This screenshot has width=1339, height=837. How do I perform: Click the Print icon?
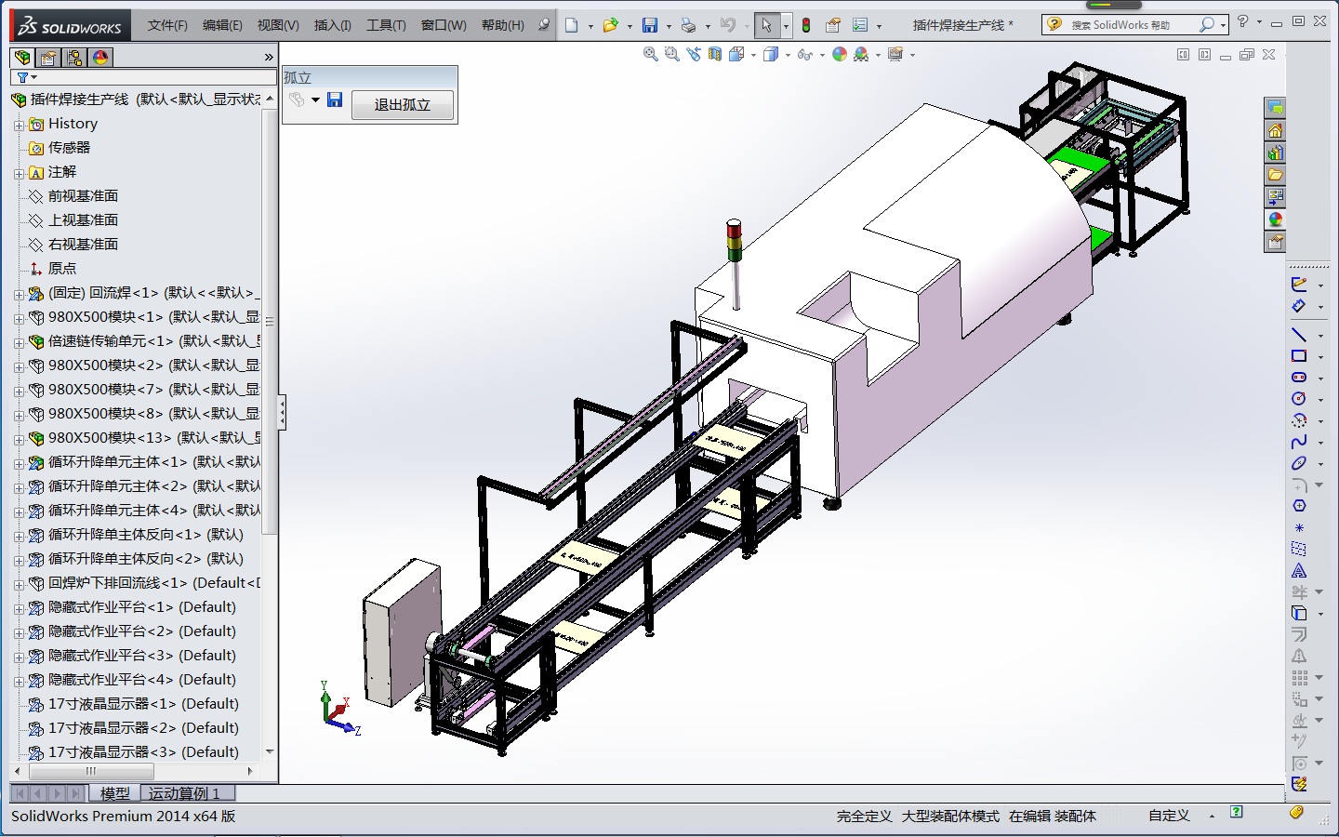pos(688,25)
